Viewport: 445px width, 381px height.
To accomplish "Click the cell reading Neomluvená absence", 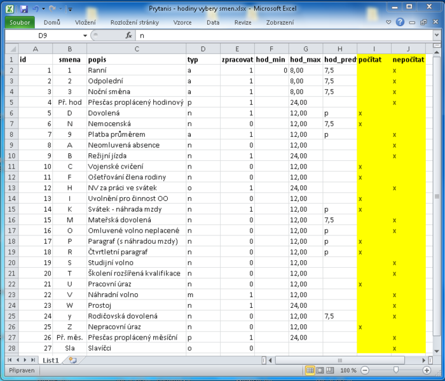I will pos(137,145).
